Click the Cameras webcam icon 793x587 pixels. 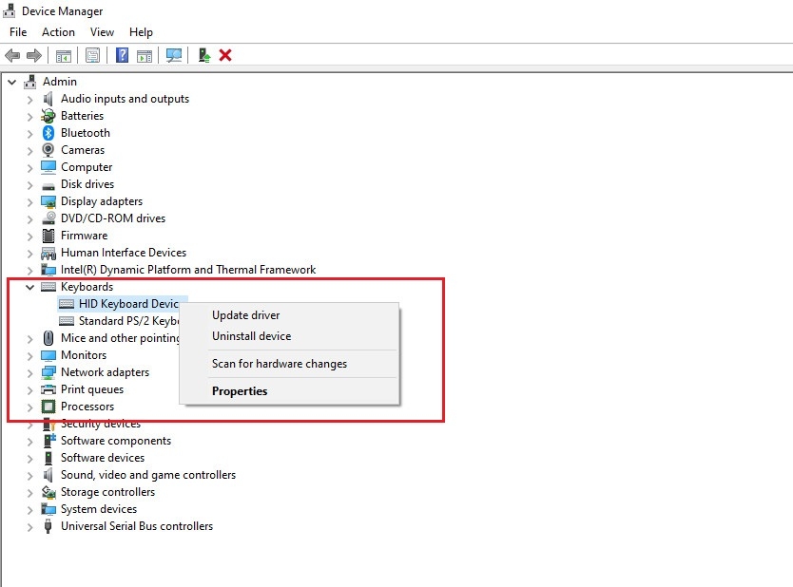point(48,150)
